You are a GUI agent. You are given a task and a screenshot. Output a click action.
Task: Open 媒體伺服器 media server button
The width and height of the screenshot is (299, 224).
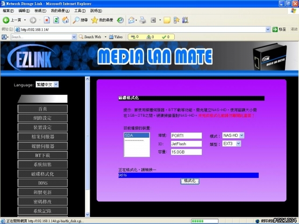coord(43,146)
